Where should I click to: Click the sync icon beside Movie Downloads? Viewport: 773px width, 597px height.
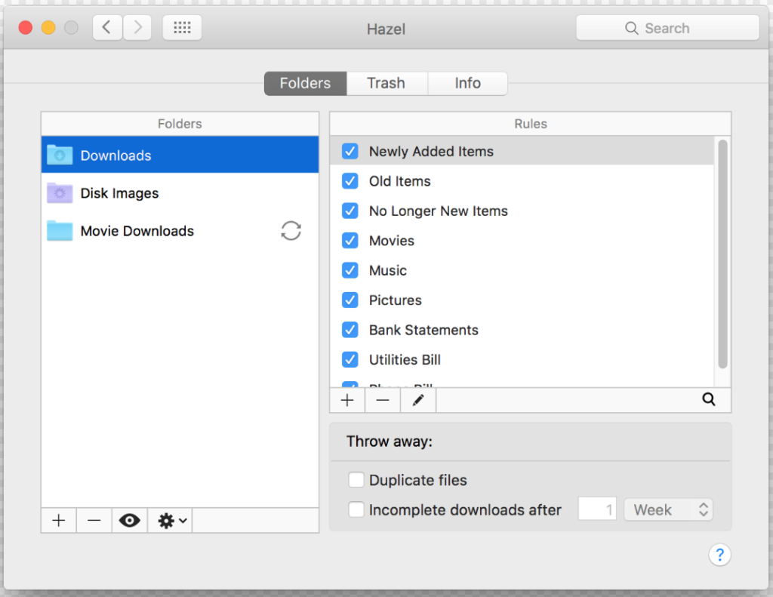point(291,231)
